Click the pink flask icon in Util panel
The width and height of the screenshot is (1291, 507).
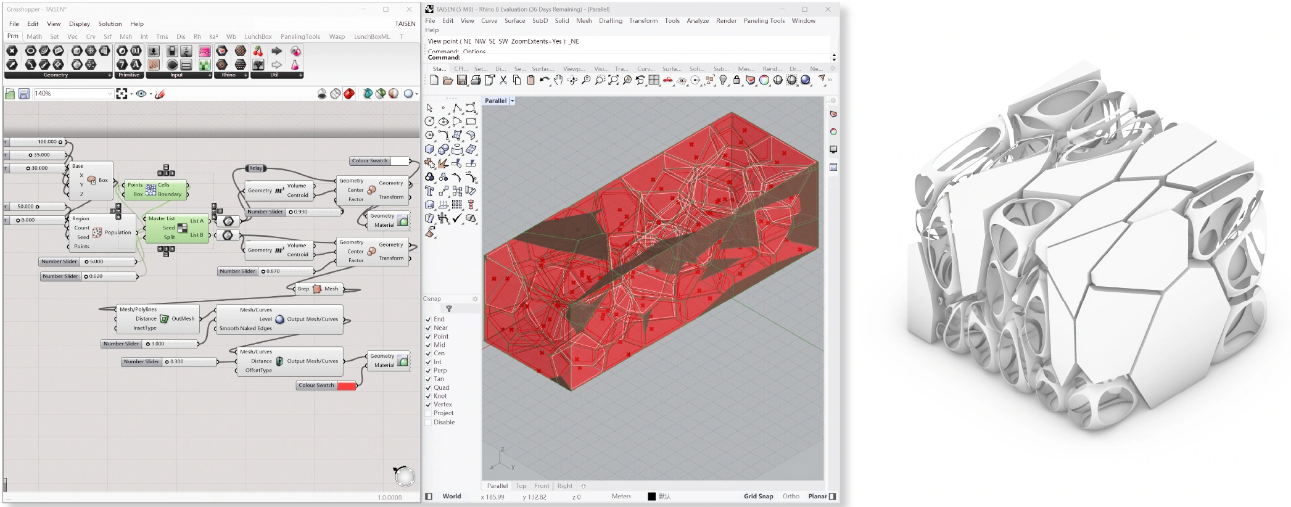tap(295, 64)
